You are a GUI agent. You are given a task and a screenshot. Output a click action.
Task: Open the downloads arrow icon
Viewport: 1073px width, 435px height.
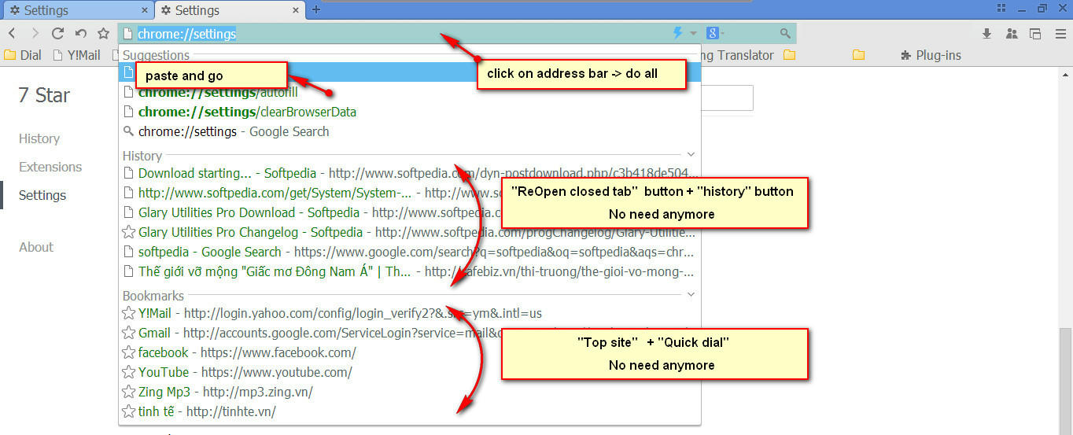coord(986,33)
